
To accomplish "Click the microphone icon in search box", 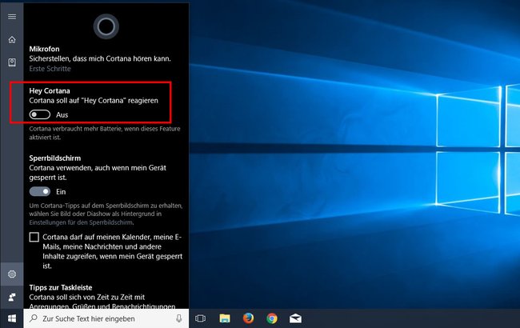I will click(178, 318).
